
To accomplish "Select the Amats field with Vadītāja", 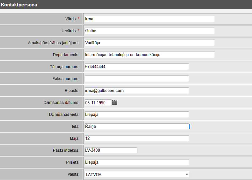I will tap(149, 43).
